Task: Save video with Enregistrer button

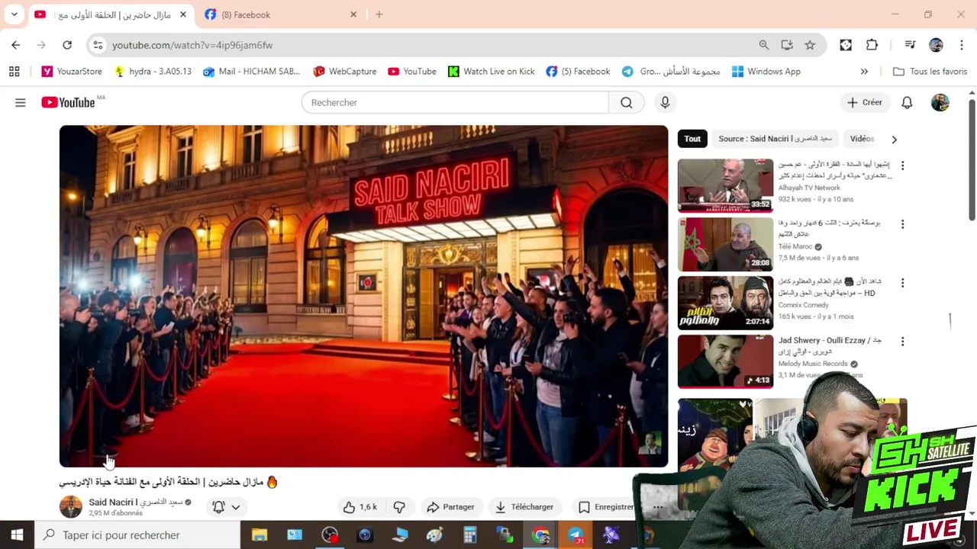Action: 607,507
